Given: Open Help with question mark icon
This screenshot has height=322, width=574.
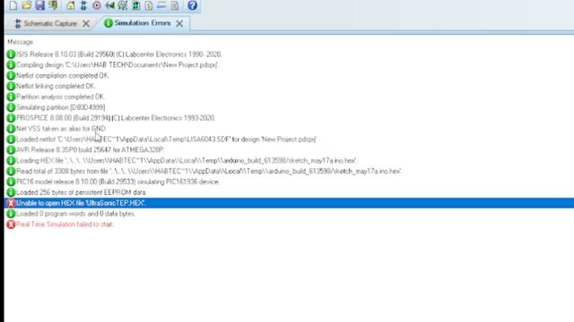Looking at the screenshot, I should pos(192,5).
